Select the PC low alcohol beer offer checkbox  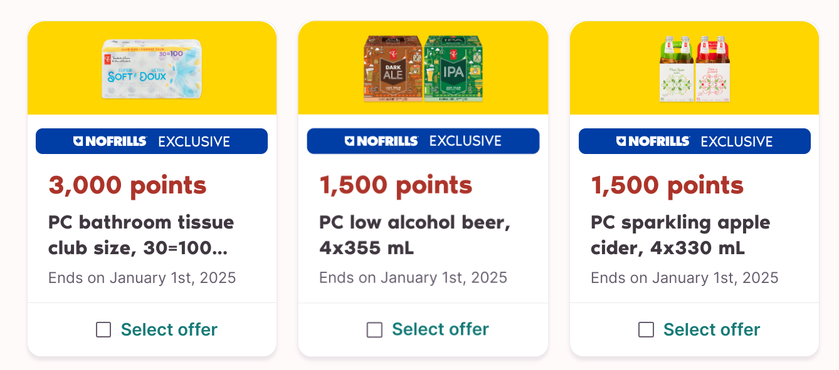click(374, 330)
